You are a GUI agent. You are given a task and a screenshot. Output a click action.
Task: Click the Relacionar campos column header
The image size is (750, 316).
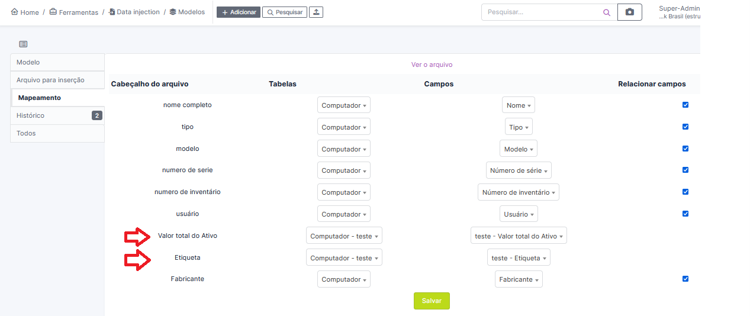[652, 84]
